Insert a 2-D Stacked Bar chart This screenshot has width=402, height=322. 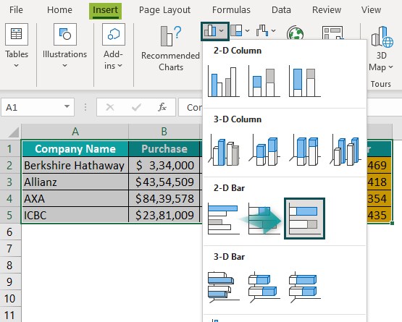pos(264,219)
